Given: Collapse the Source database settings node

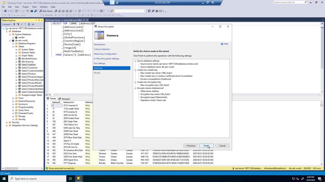Looking at the screenshot, I should (x=135, y=61).
